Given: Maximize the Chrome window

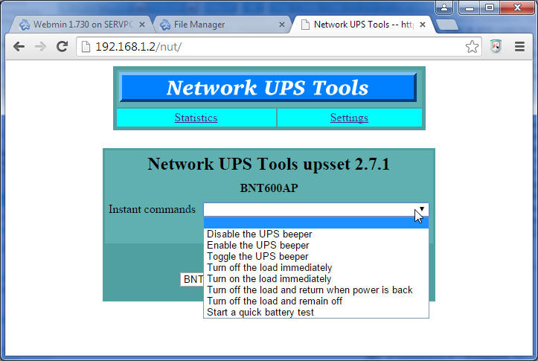Looking at the screenshot, I should [x=490, y=7].
